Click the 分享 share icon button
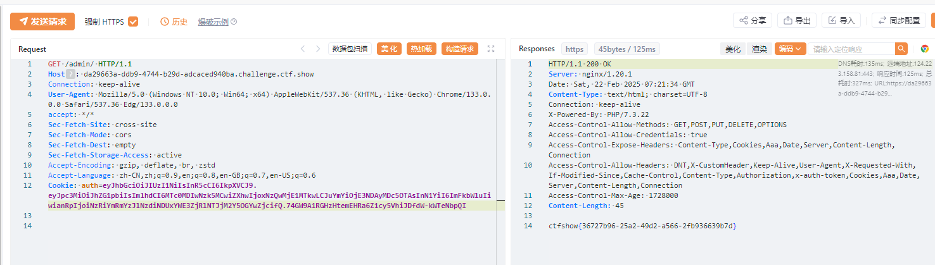Viewport: 935px width, 265px height. (x=753, y=21)
